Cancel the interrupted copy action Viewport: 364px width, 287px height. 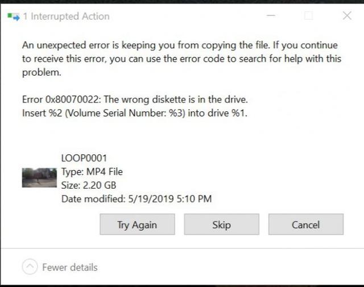(305, 224)
